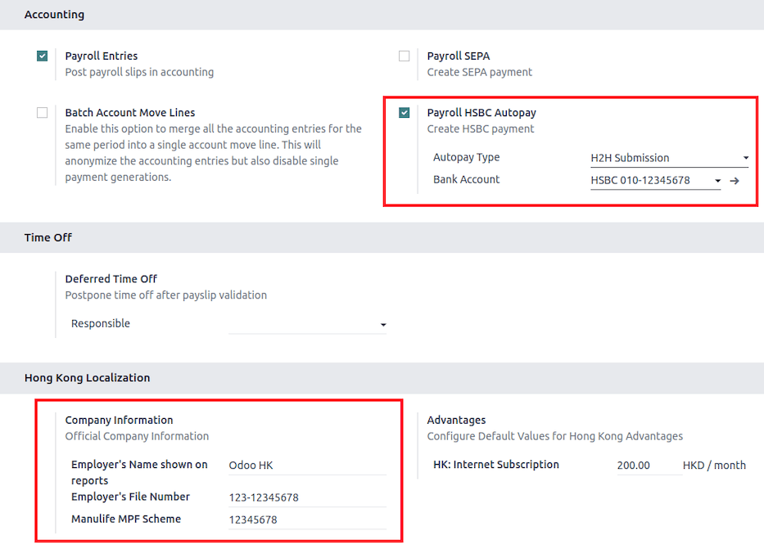The image size is (764, 558).
Task: Click the Payroll HSBC Autopay label
Action: click(481, 113)
